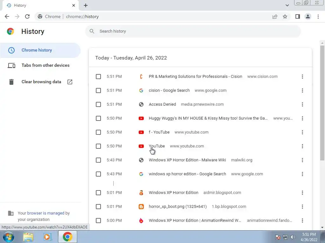Viewport: 325px width, 243px height.
Task: Launch Windows Media Player from taskbar
Action: coord(48,237)
